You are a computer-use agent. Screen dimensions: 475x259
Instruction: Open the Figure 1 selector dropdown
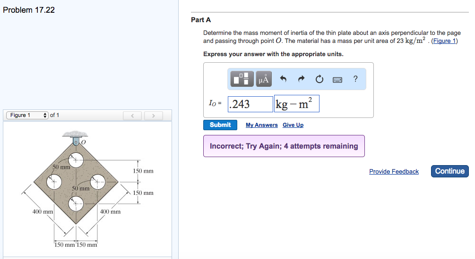pos(27,115)
